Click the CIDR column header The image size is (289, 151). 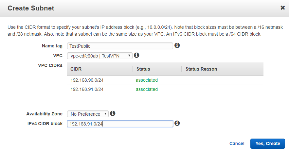pos(76,69)
